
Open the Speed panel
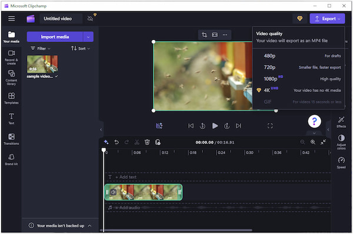point(341,162)
